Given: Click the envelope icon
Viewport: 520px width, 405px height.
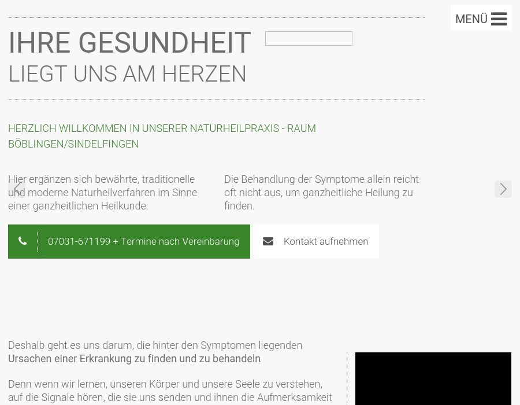Looking at the screenshot, I should coord(268,241).
